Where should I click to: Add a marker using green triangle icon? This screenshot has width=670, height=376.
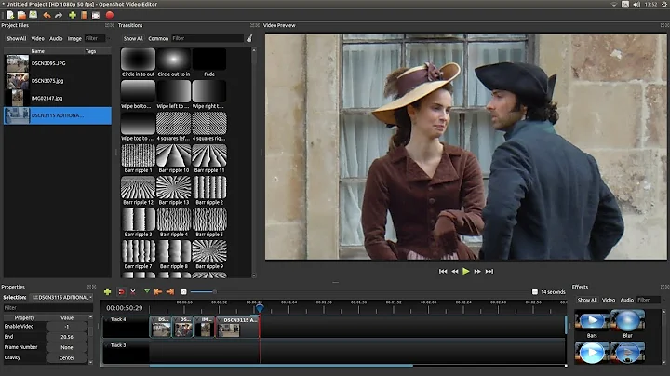(147, 291)
